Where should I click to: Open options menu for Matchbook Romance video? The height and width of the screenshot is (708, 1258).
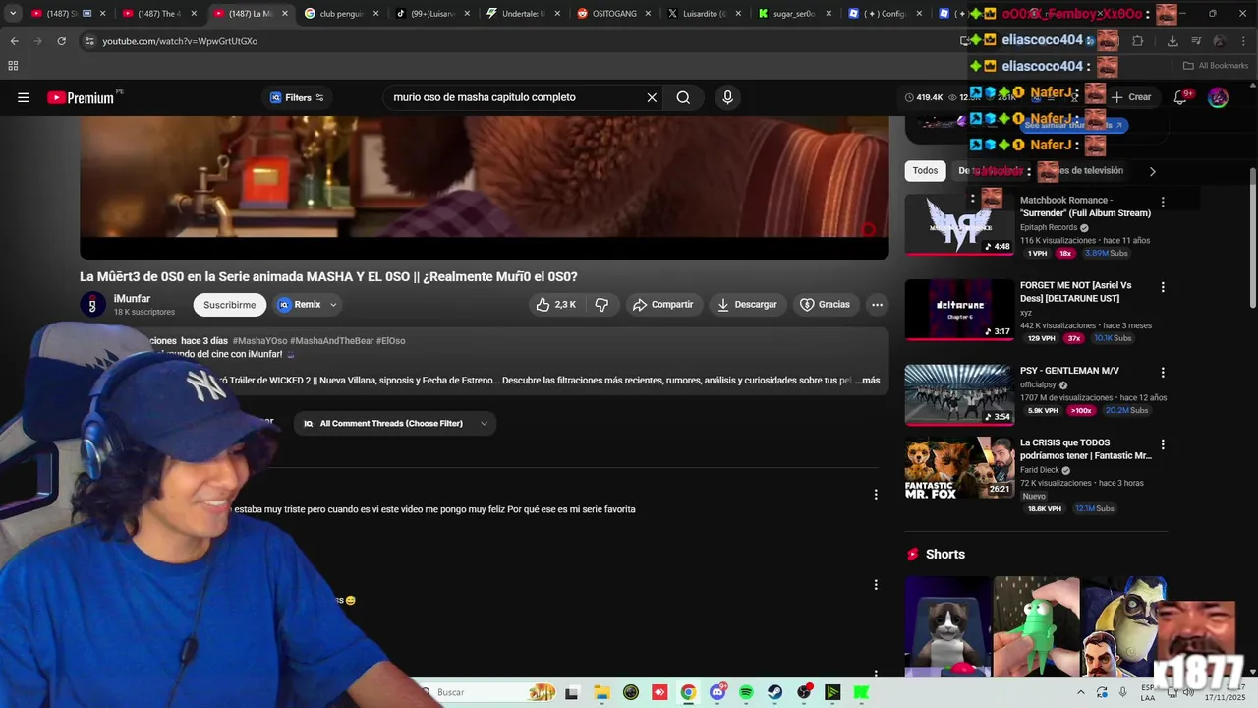[x=1163, y=202]
